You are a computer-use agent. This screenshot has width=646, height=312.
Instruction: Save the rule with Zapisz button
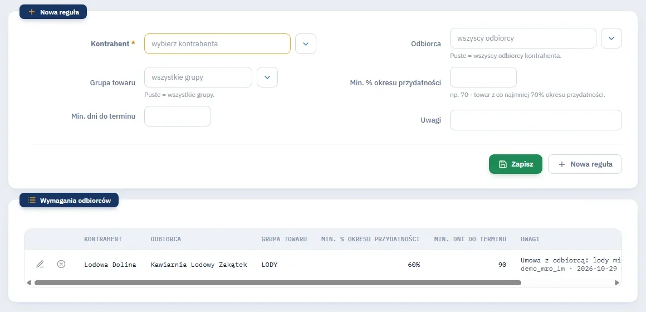[x=516, y=164]
